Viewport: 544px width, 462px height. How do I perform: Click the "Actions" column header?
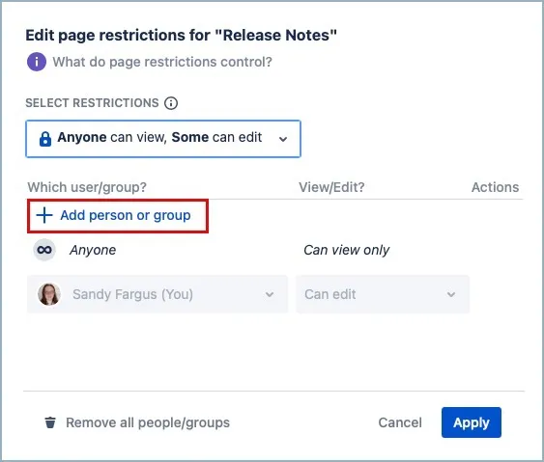click(x=495, y=187)
